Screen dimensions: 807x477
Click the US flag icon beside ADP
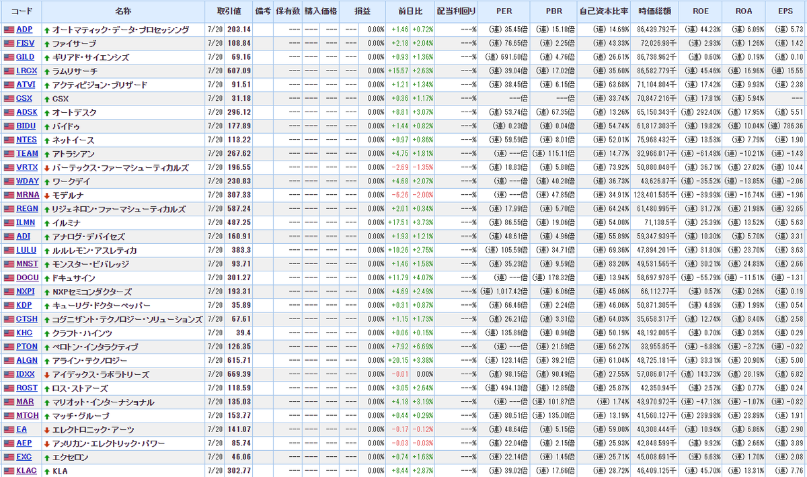point(9,30)
